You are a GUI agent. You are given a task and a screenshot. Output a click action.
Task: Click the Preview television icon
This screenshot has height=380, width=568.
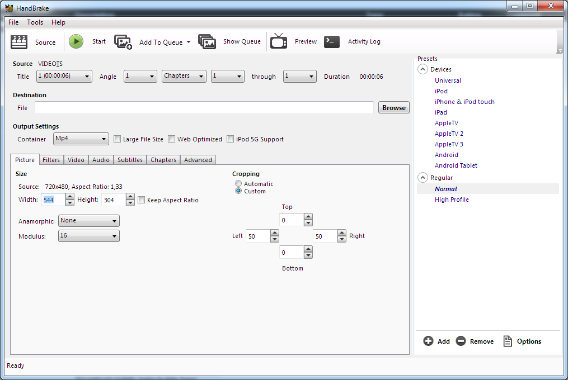(279, 41)
